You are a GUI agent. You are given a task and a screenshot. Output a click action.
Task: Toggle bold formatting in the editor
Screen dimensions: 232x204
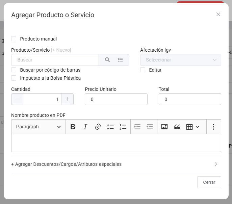click(x=73, y=127)
